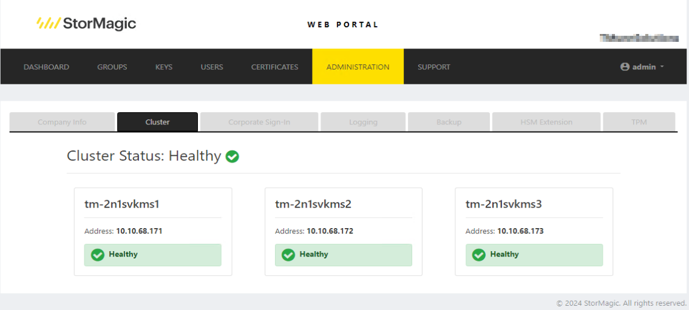The height and width of the screenshot is (310, 689).
Task: Open the Certificates page
Action: tap(274, 67)
